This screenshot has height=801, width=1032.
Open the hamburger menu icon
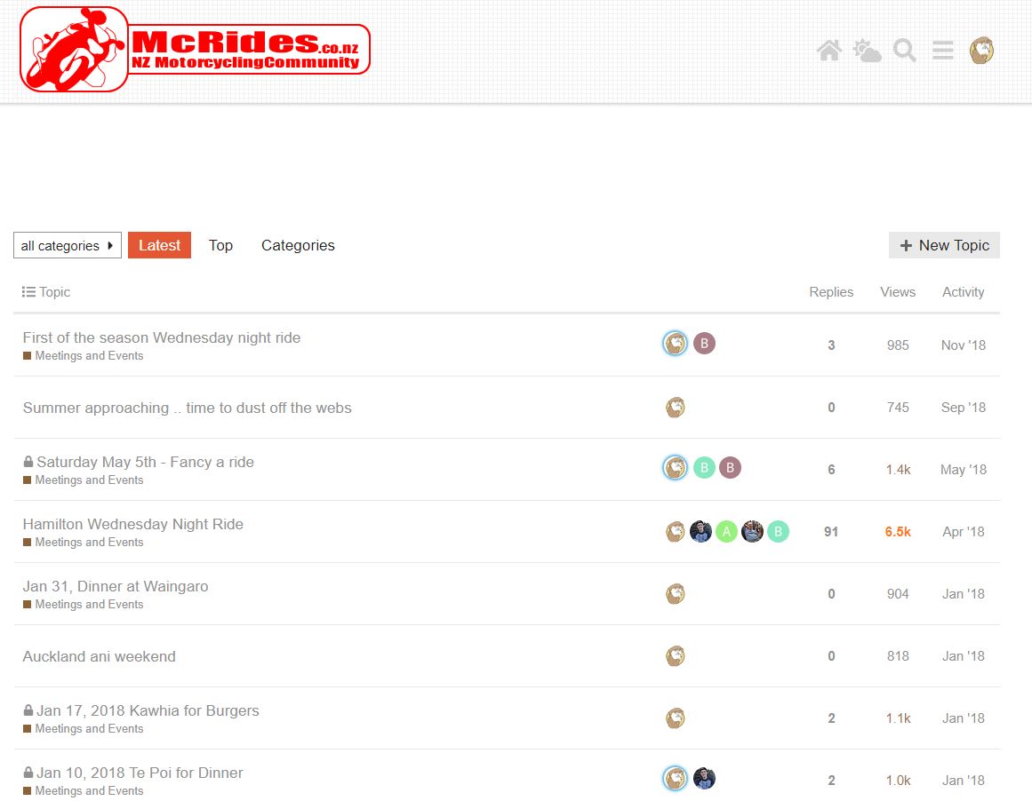click(x=942, y=51)
